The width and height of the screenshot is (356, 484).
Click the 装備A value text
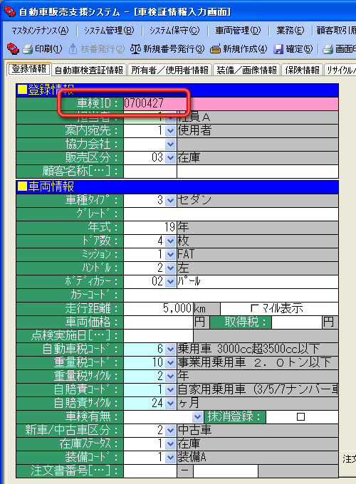click(x=192, y=458)
